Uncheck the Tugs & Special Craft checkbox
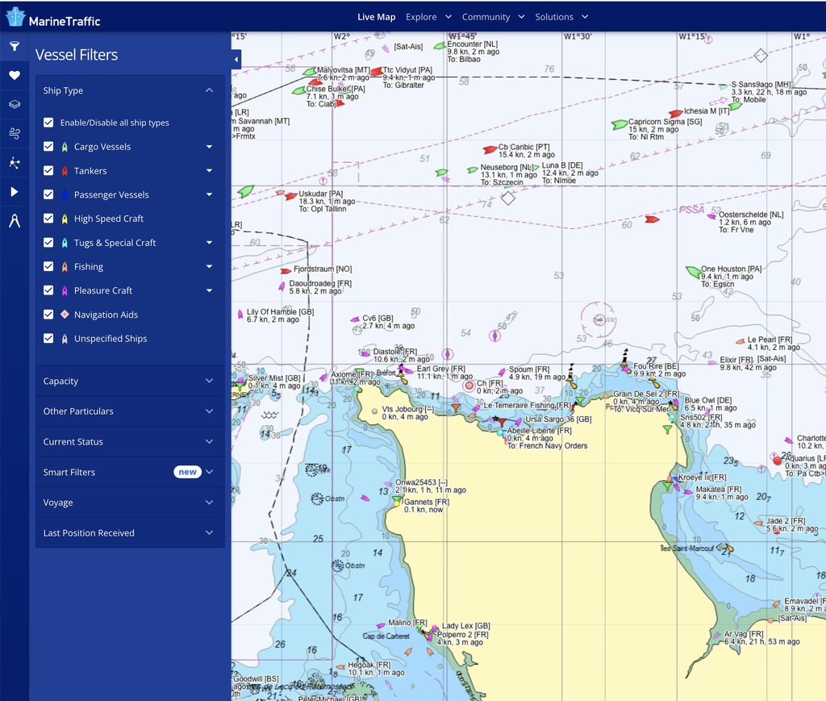The width and height of the screenshot is (826, 701). pos(48,242)
